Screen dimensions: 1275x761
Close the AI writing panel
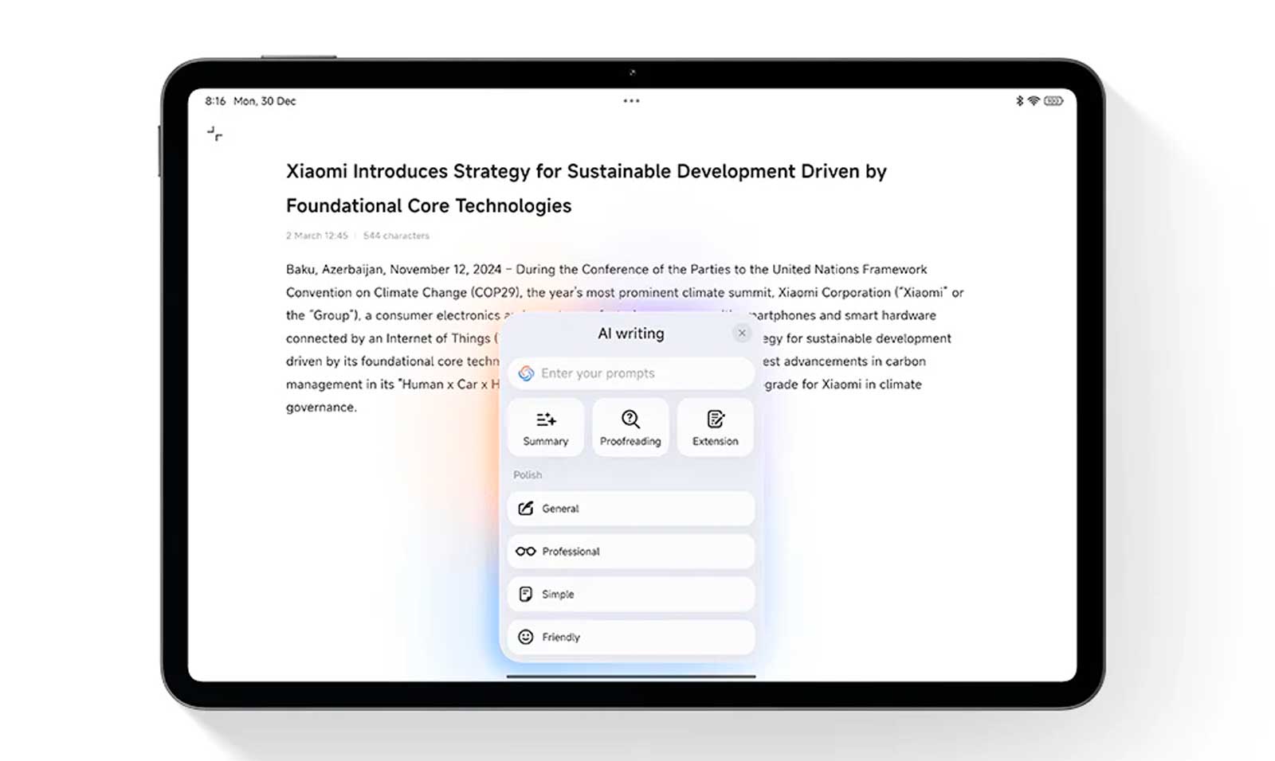click(742, 334)
